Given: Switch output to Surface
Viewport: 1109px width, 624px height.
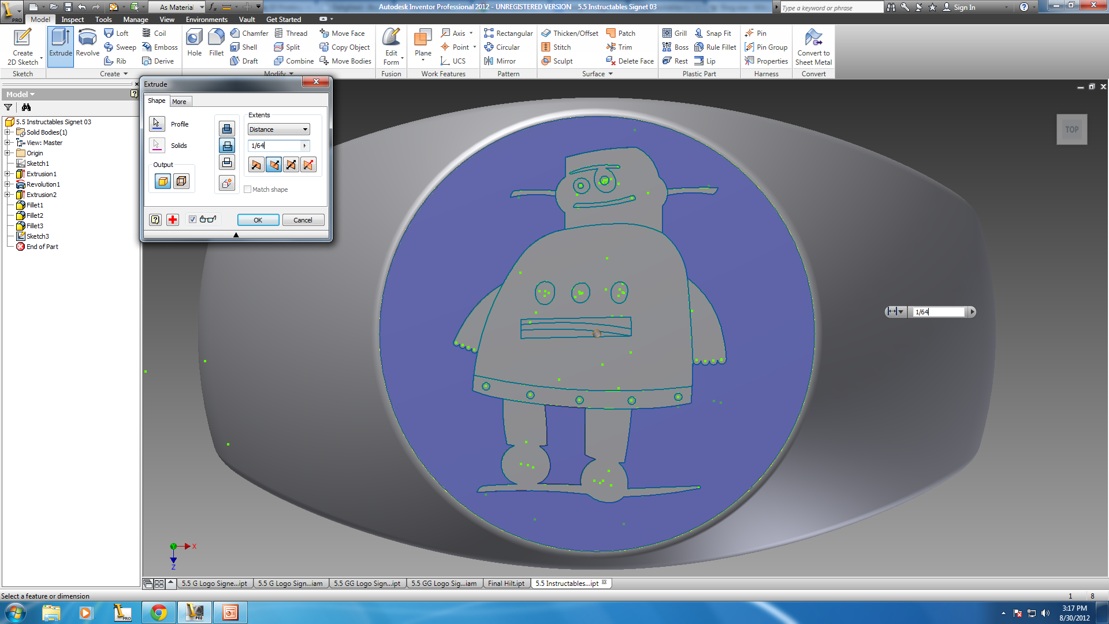Looking at the screenshot, I should (181, 181).
